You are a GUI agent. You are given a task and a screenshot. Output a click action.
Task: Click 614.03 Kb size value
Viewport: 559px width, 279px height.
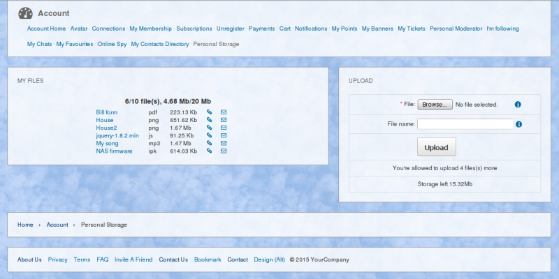[x=183, y=151]
